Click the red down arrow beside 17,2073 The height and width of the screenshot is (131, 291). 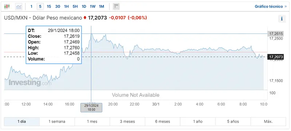[x=85, y=18]
